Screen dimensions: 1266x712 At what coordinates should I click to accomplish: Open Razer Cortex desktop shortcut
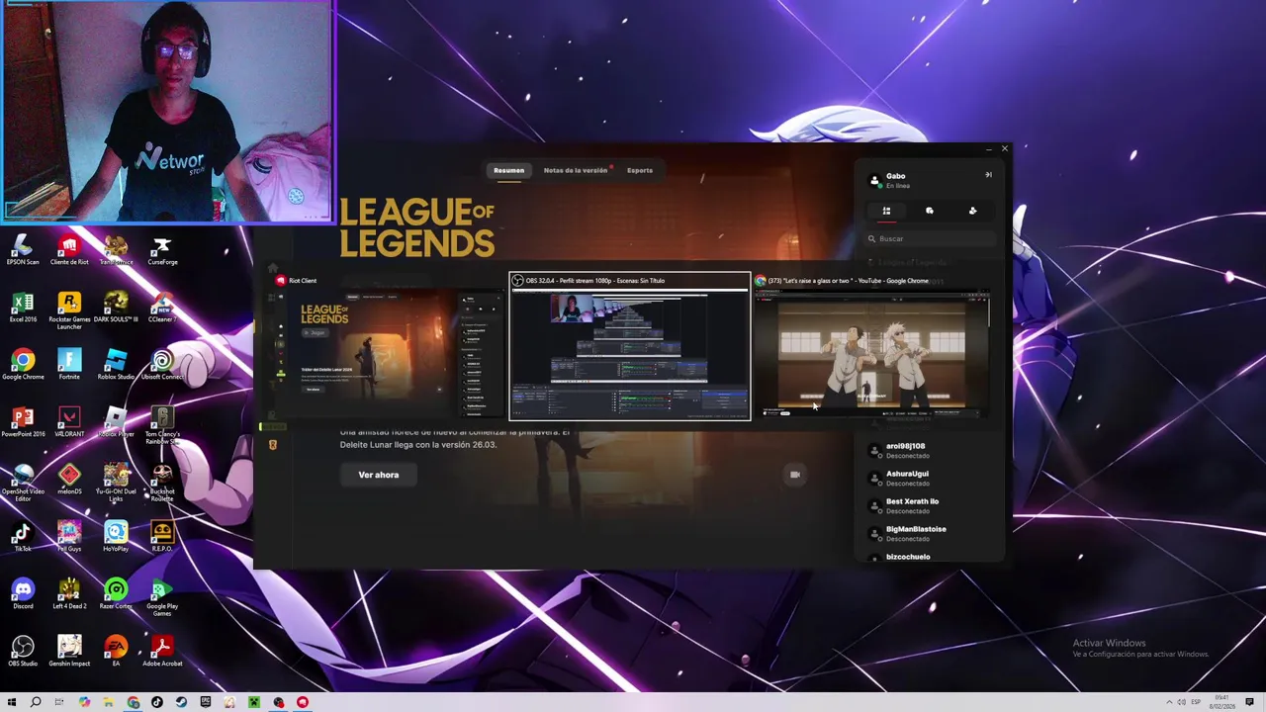coord(116,593)
